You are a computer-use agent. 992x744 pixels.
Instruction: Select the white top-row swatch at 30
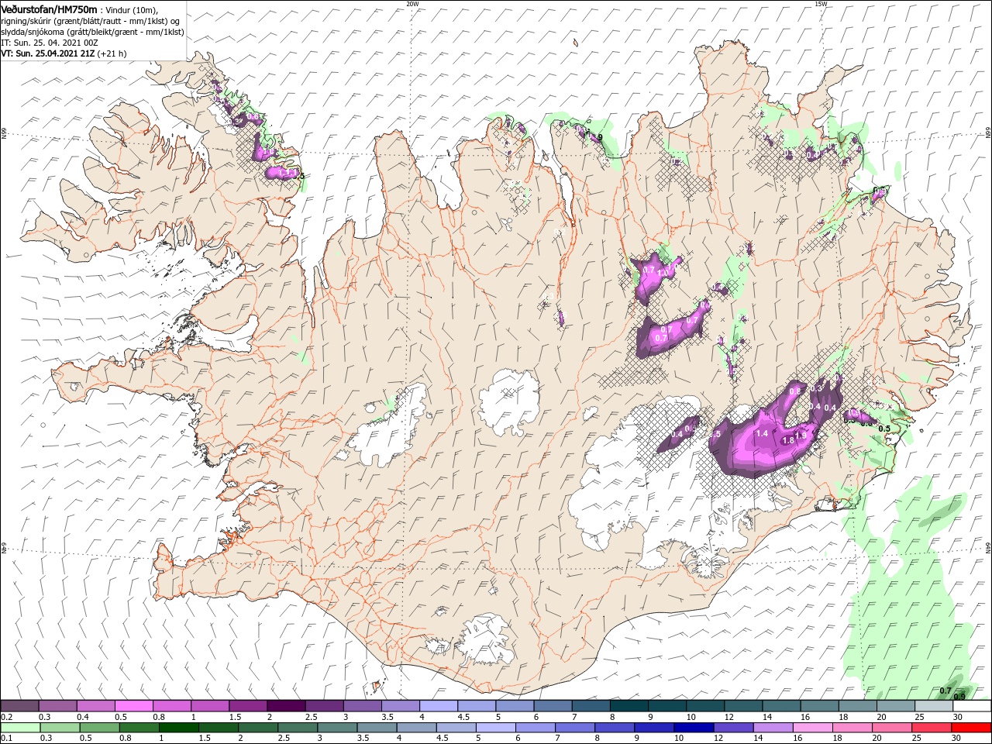click(x=972, y=706)
